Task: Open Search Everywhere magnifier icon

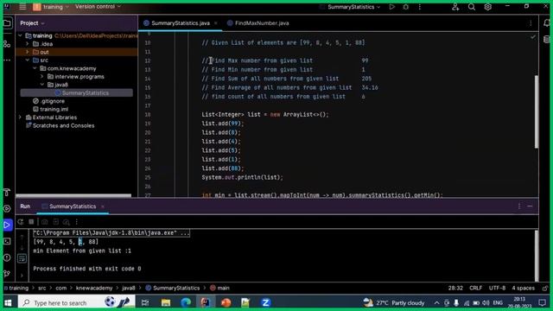Action: click(472, 7)
